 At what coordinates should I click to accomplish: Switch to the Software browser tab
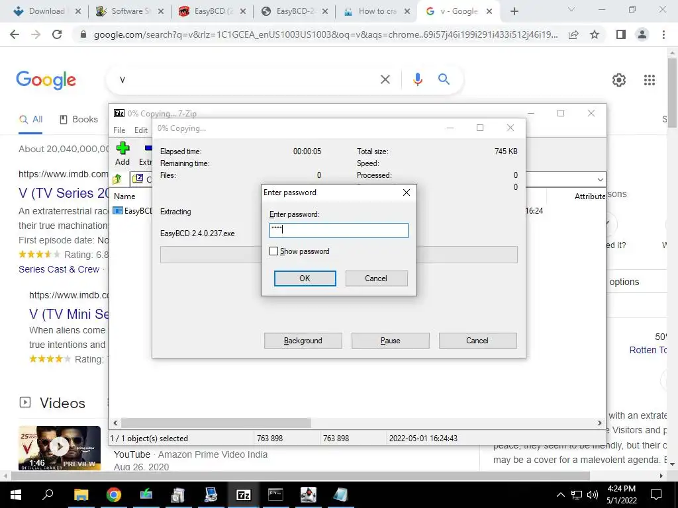[x=130, y=11]
